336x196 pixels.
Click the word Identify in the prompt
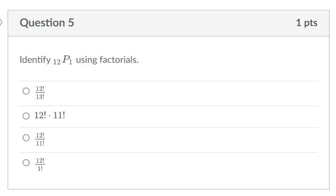pyautogui.click(x=35, y=59)
